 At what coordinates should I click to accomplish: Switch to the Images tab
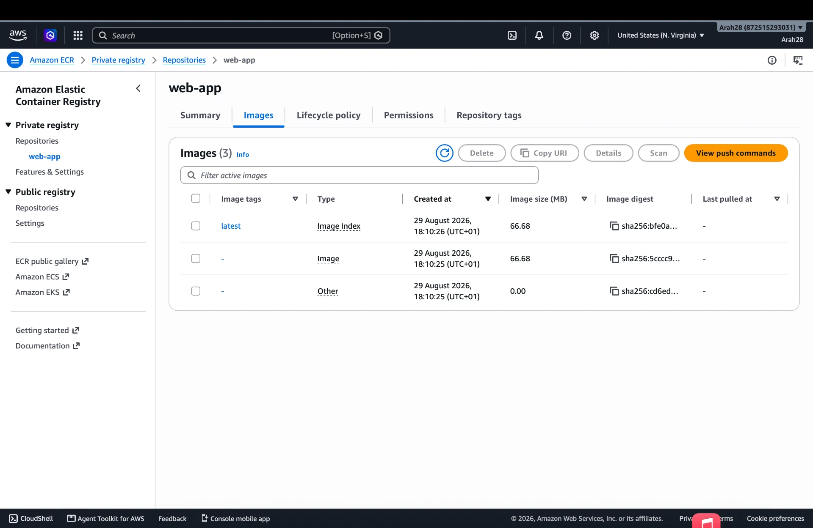tap(258, 115)
